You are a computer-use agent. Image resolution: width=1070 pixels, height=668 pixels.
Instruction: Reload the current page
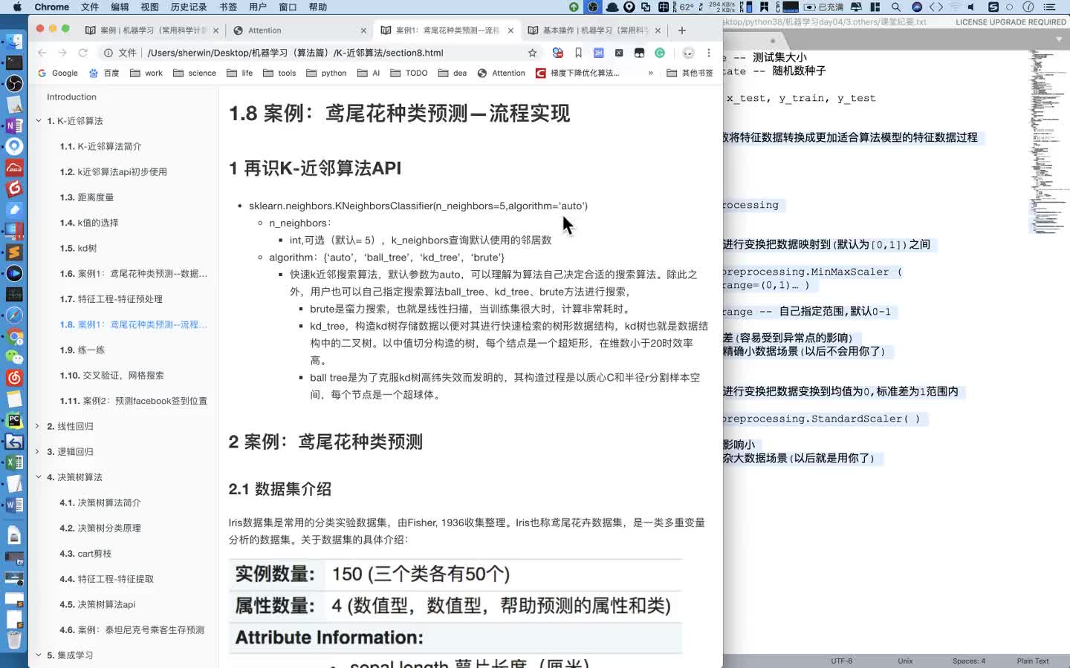(x=83, y=53)
